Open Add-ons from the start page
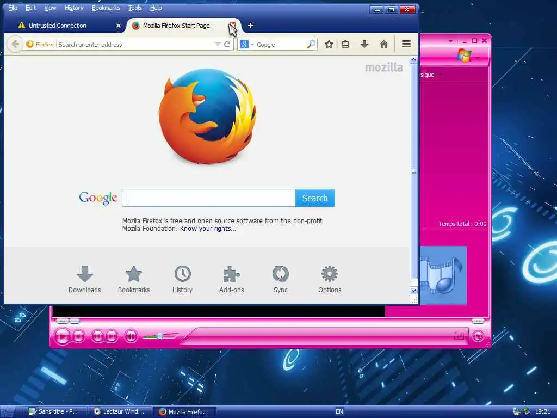The width and height of the screenshot is (557, 418). click(231, 279)
